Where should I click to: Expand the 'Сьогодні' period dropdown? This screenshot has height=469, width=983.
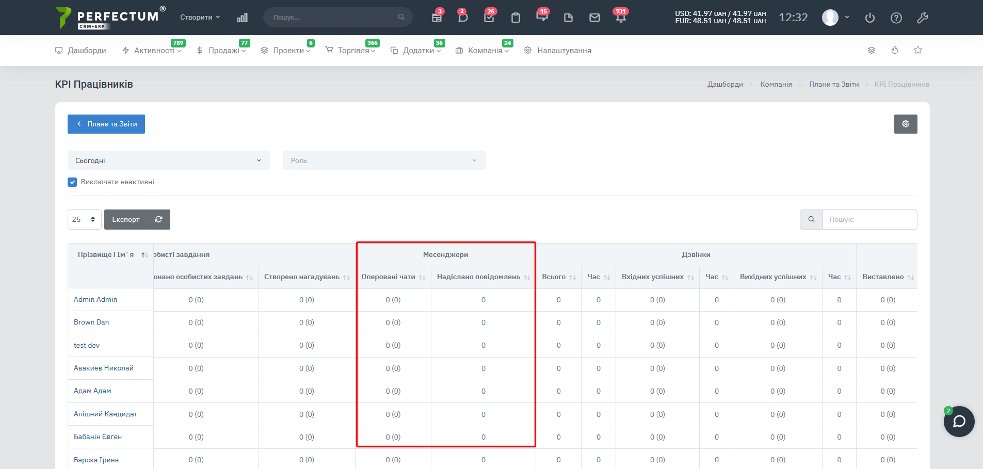(168, 160)
